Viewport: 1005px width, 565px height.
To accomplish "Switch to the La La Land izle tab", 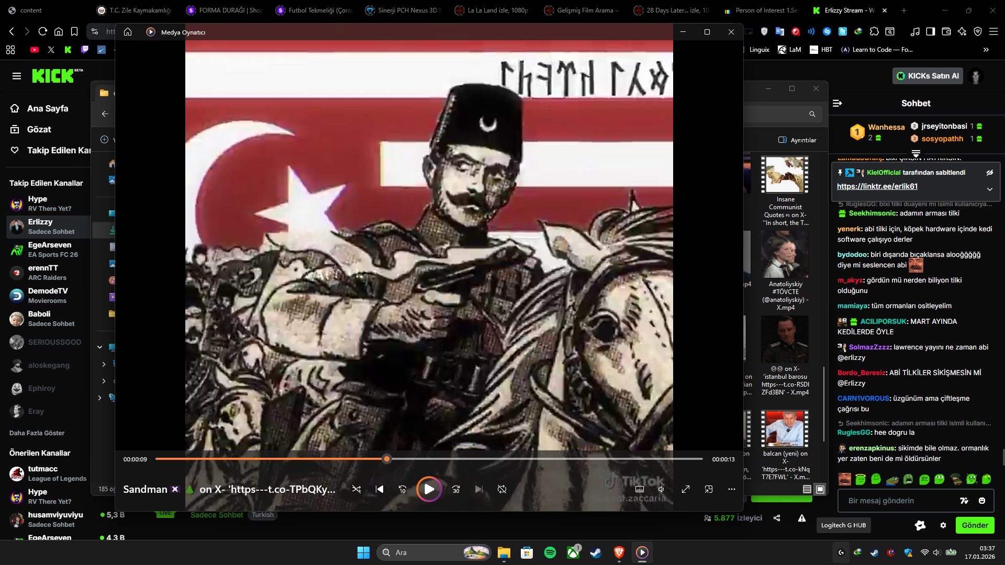I will [x=492, y=10].
